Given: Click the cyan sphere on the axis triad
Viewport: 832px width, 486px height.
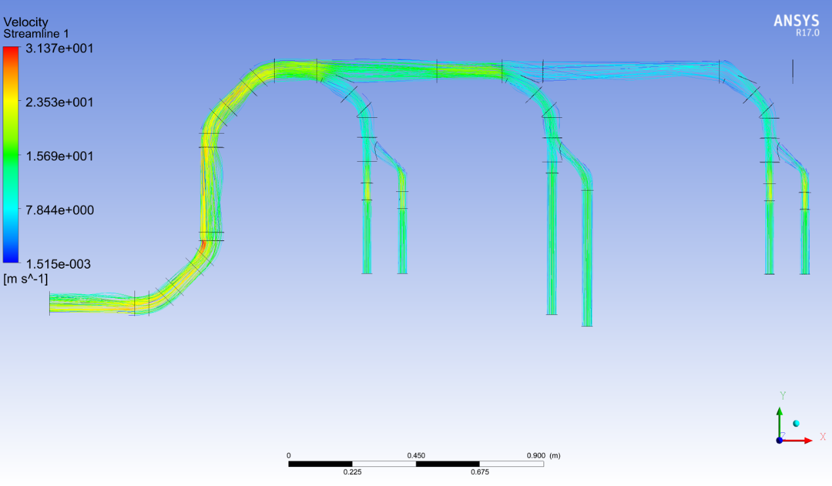Looking at the screenshot, I should pos(796,424).
